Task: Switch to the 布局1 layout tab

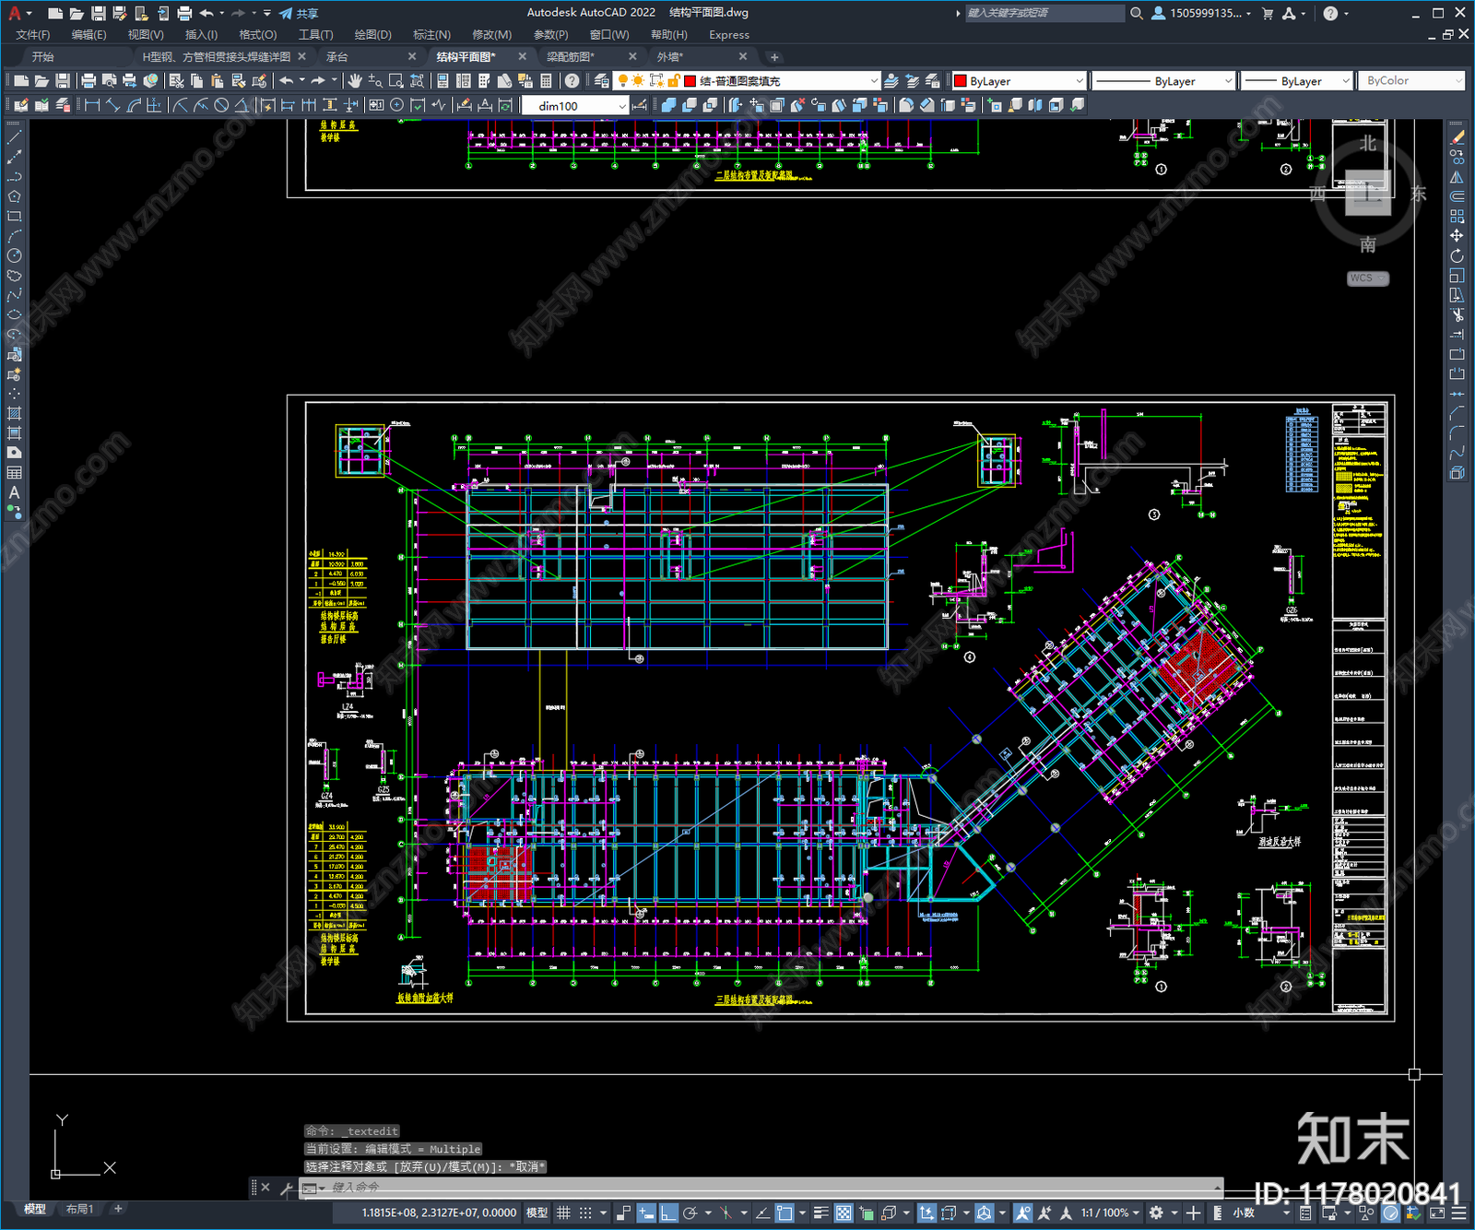Action: (x=79, y=1209)
